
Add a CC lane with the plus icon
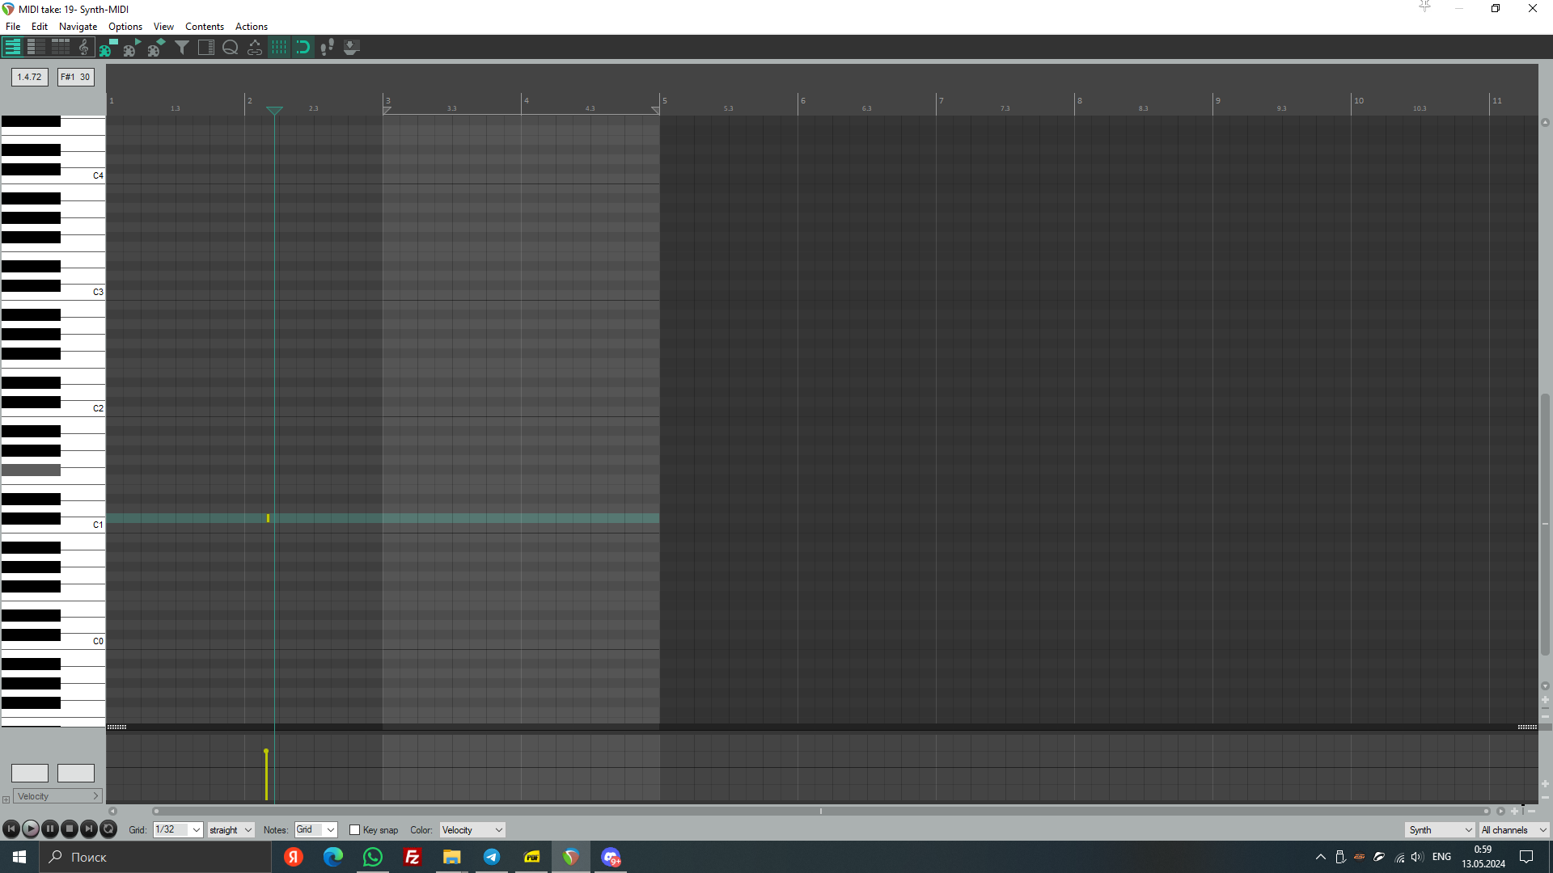point(6,799)
